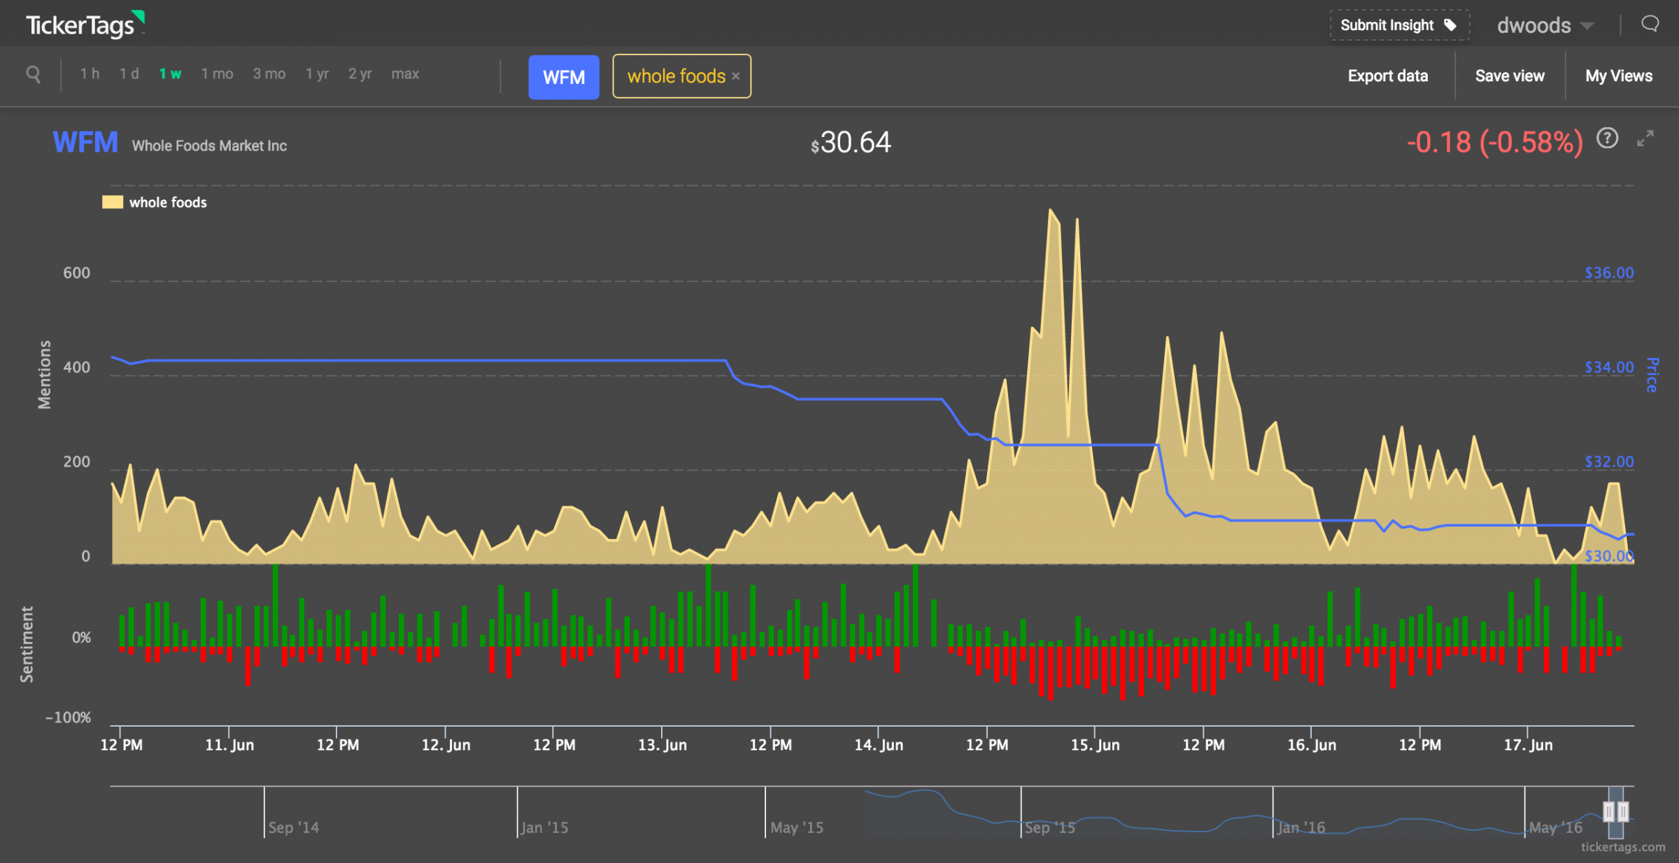Click the -0.18 (-0.58%) change value
Image resolution: width=1679 pixels, height=863 pixels.
[x=1494, y=143]
